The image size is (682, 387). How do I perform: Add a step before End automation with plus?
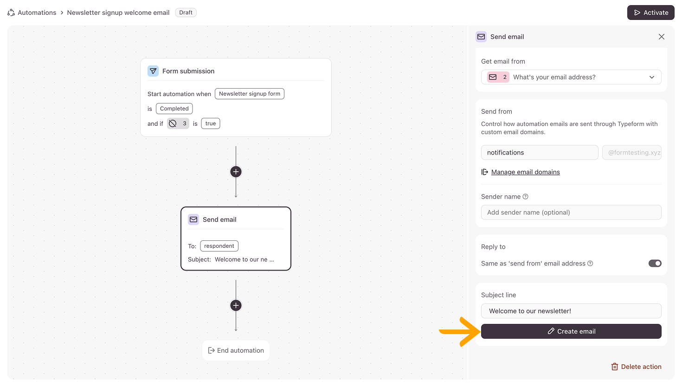click(236, 305)
